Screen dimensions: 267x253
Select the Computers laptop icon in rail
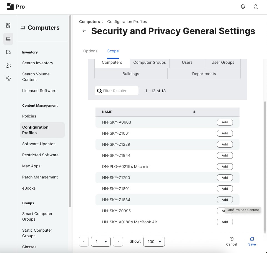tap(8, 39)
